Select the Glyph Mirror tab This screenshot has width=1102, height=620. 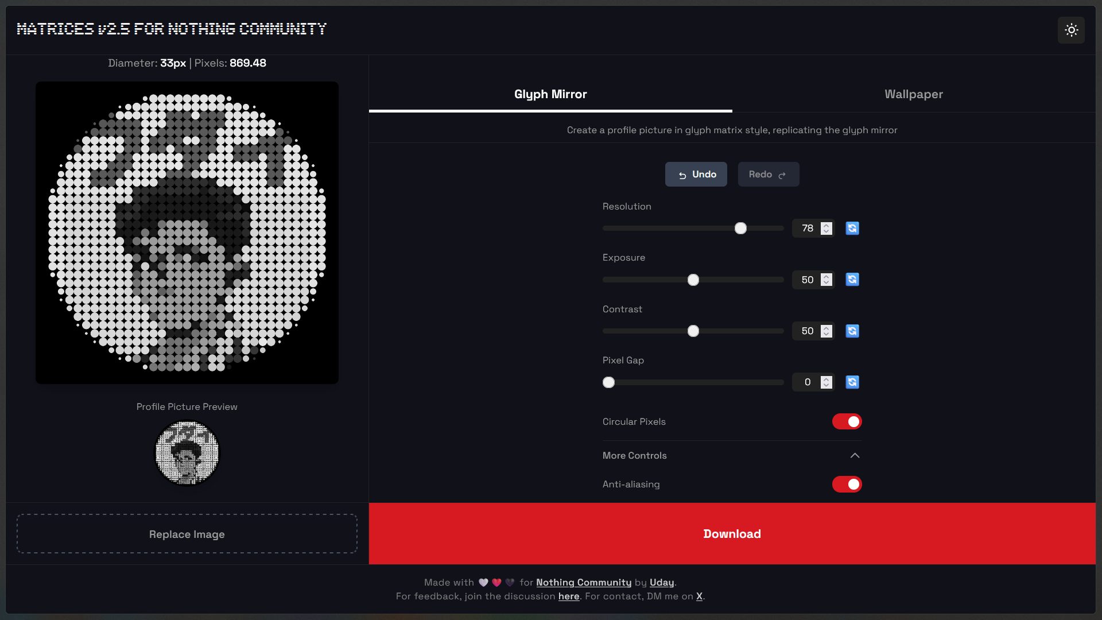click(550, 94)
